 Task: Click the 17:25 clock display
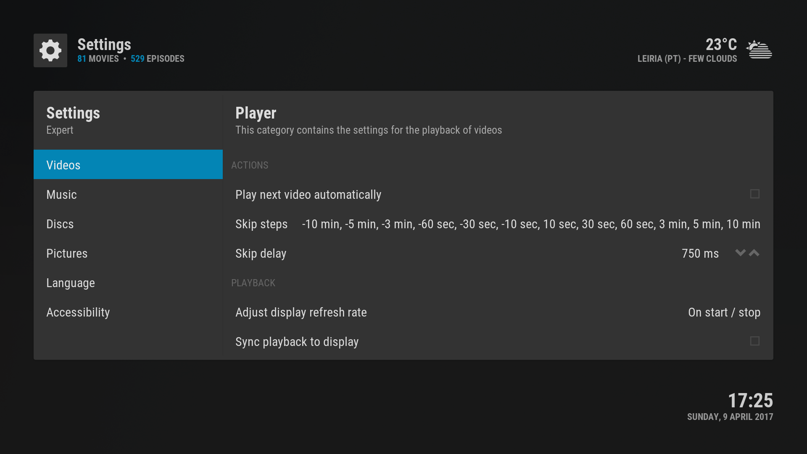(750, 401)
